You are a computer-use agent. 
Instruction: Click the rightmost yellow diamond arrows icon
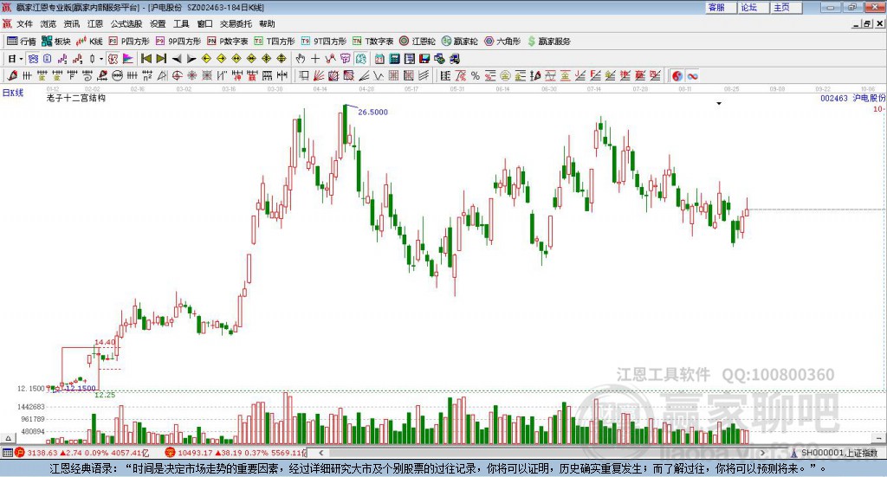[282, 59]
